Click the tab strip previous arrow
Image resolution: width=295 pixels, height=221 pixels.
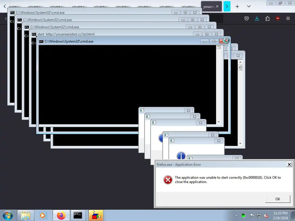click(5, 6)
